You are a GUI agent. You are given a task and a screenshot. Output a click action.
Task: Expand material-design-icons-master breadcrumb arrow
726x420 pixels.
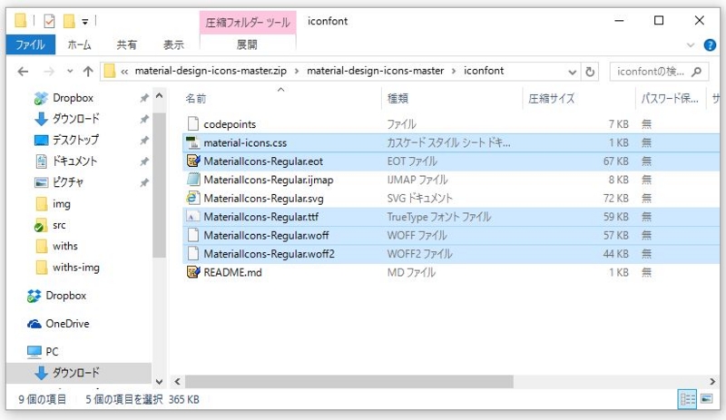453,72
